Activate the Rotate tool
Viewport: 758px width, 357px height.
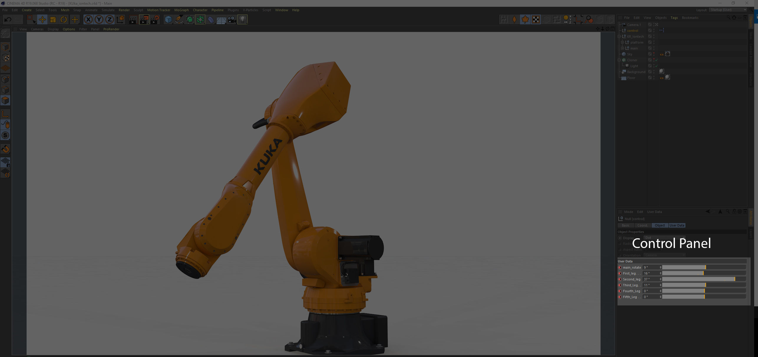coord(64,20)
